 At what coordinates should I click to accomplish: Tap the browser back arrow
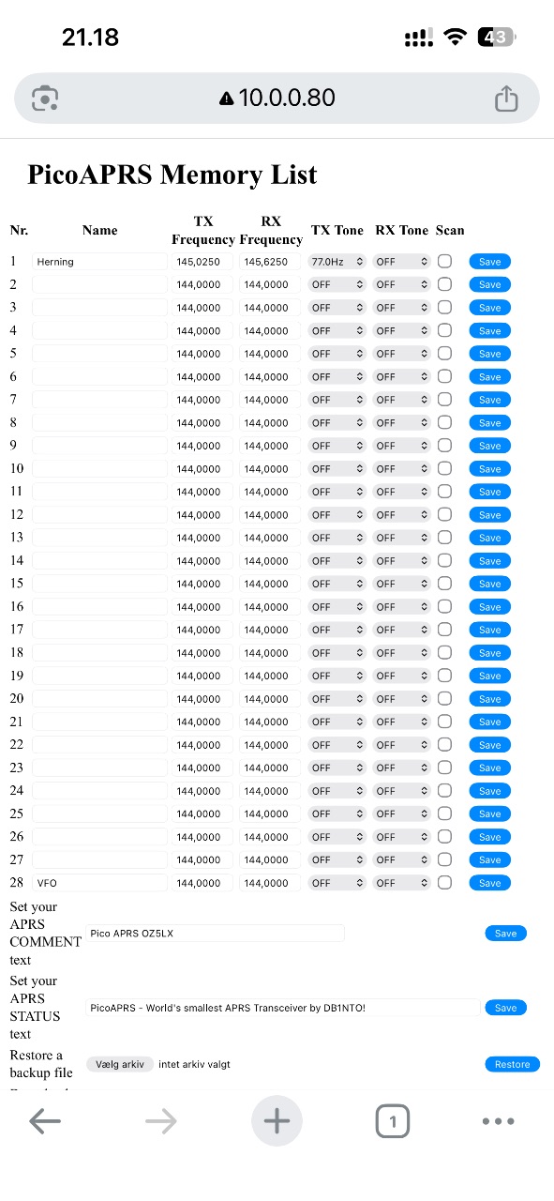[45, 1121]
